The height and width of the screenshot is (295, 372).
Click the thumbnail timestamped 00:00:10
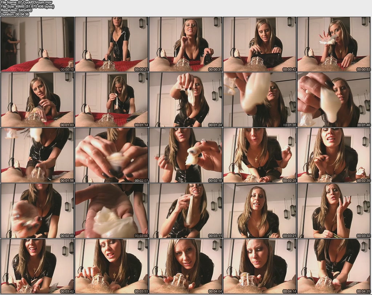pos(37,44)
